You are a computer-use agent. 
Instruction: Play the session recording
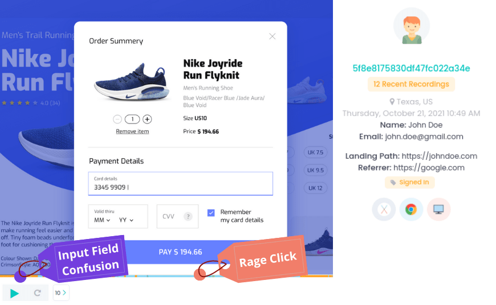point(14,293)
